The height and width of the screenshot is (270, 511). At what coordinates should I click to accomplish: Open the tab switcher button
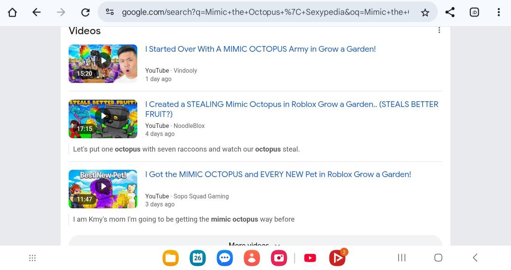click(x=474, y=12)
